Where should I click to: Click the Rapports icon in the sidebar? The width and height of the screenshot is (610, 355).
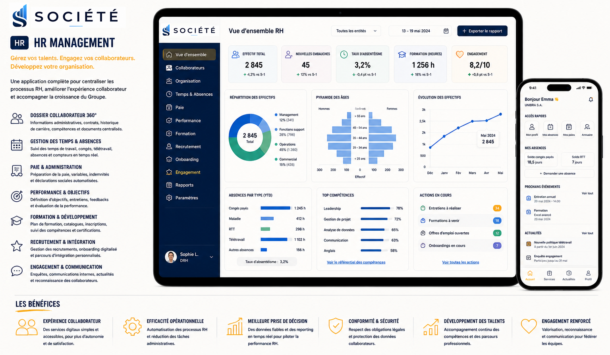[169, 185]
